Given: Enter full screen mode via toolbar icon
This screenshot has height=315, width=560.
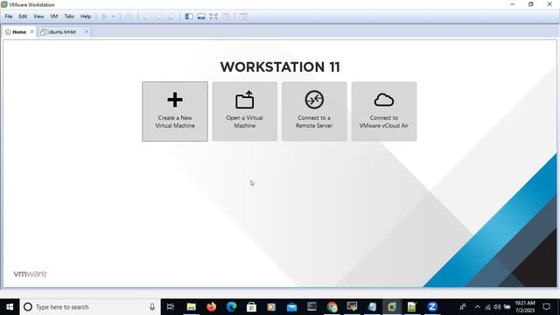Looking at the screenshot, I should click(x=213, y=17).
